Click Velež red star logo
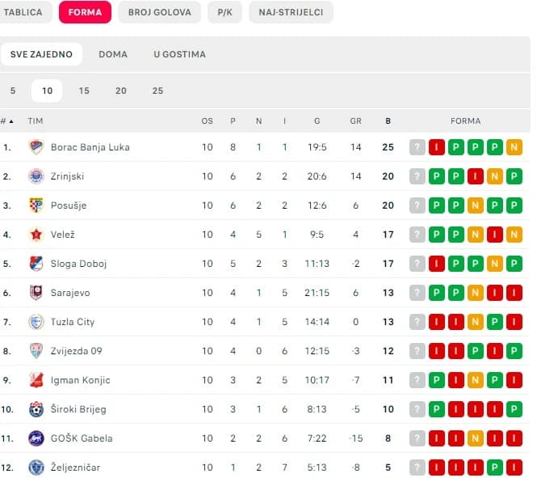 36,235
